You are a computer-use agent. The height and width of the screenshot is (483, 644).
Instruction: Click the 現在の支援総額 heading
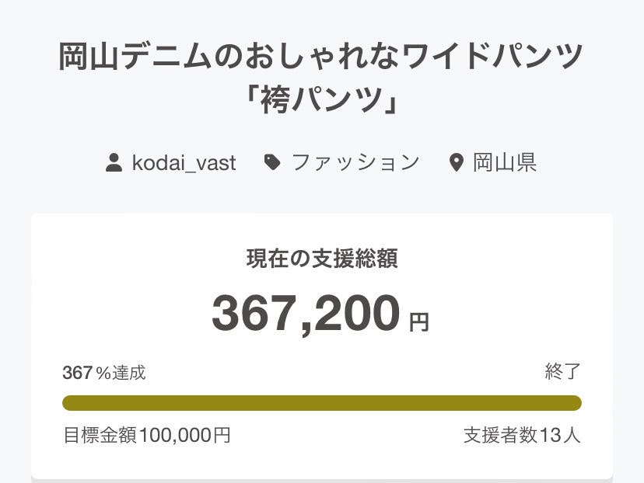click(321, 259)
